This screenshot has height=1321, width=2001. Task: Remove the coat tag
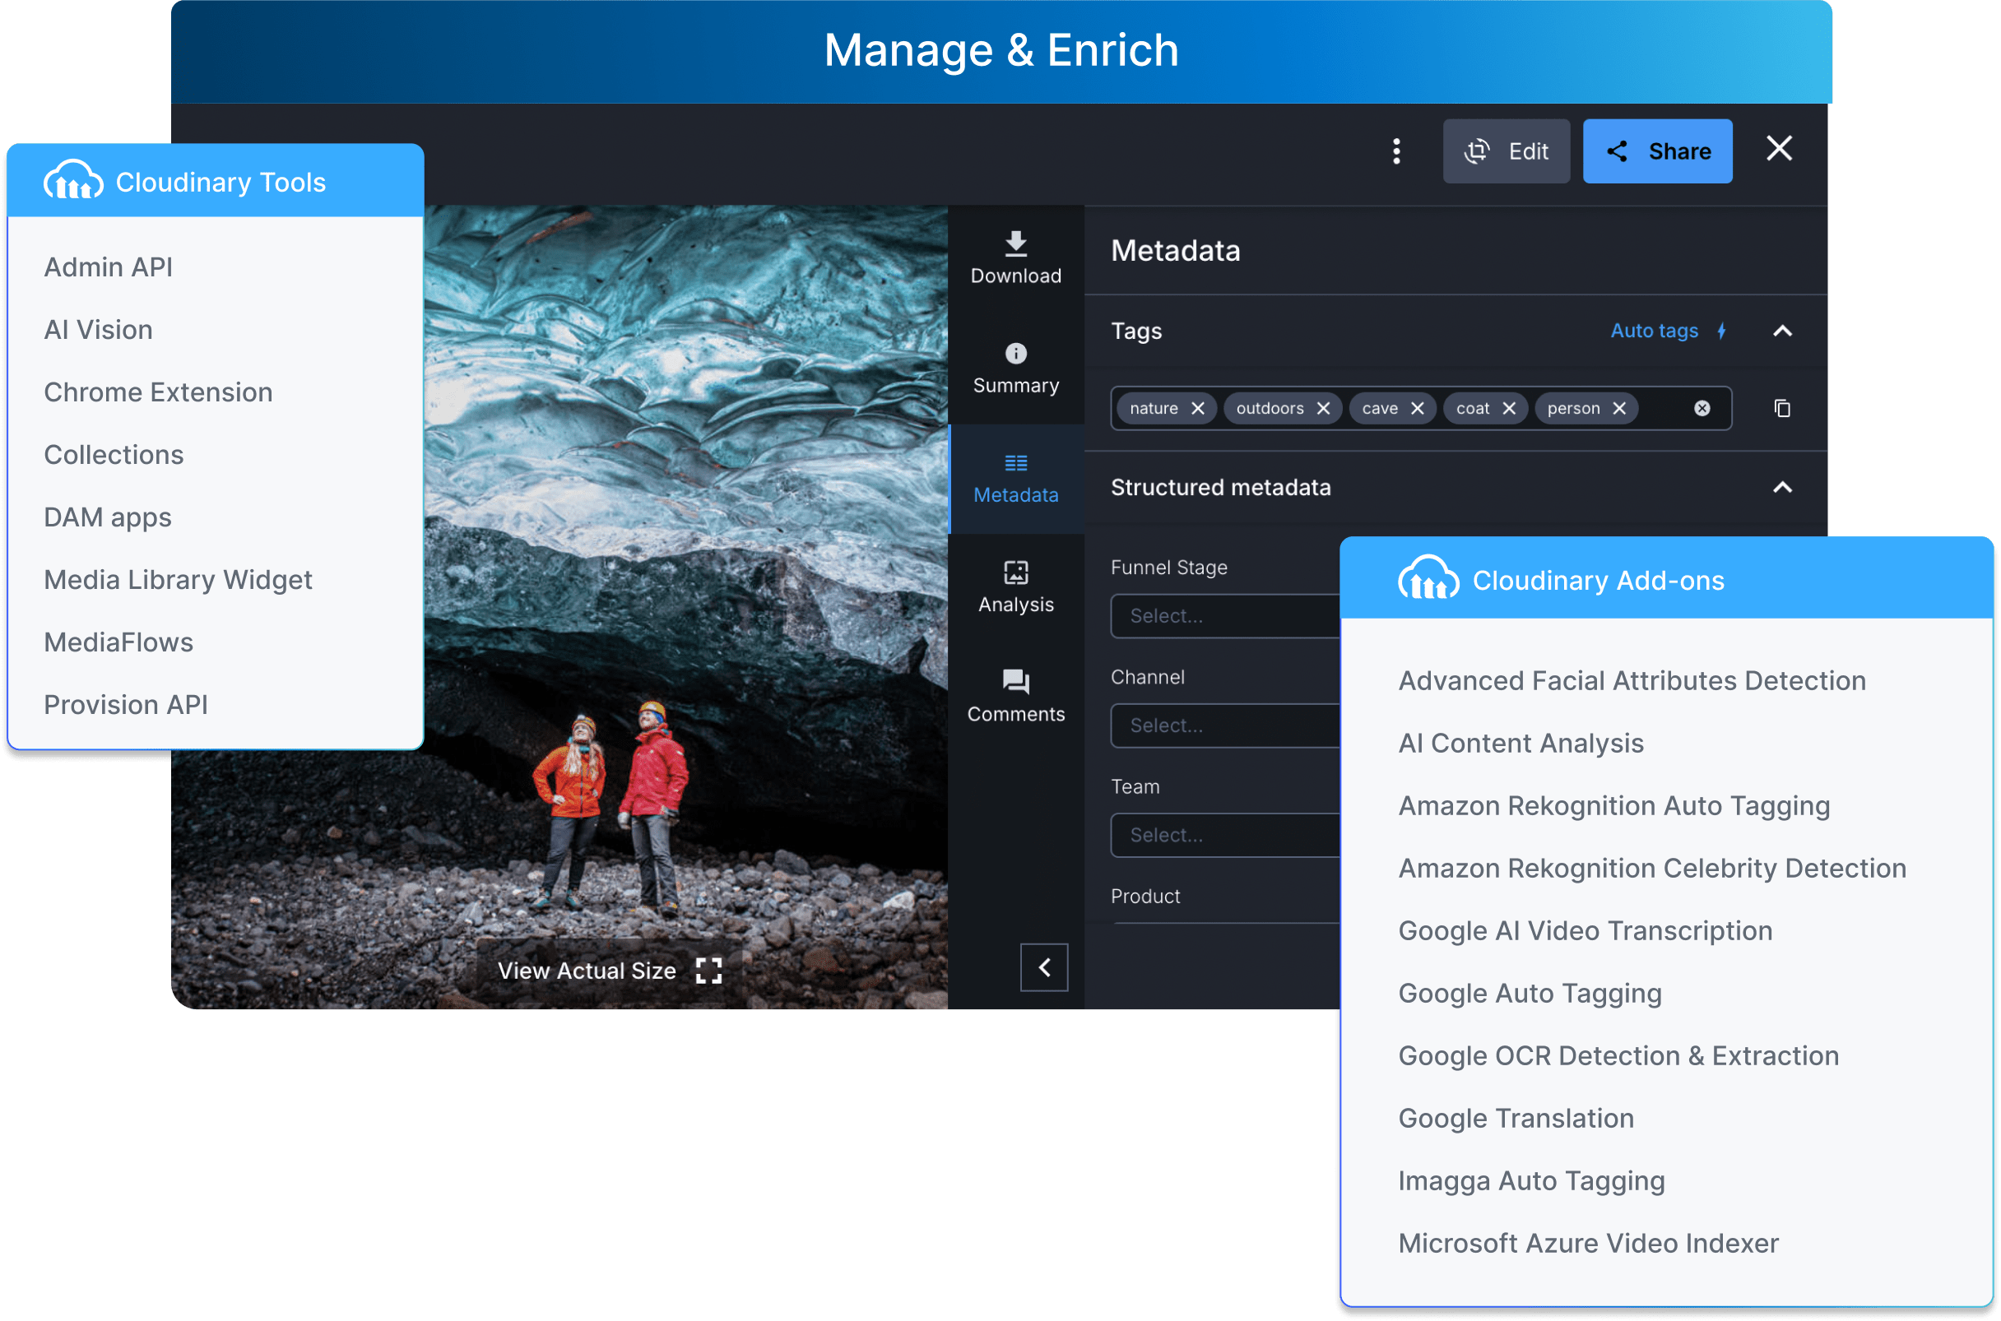(x=1508, y=409)
